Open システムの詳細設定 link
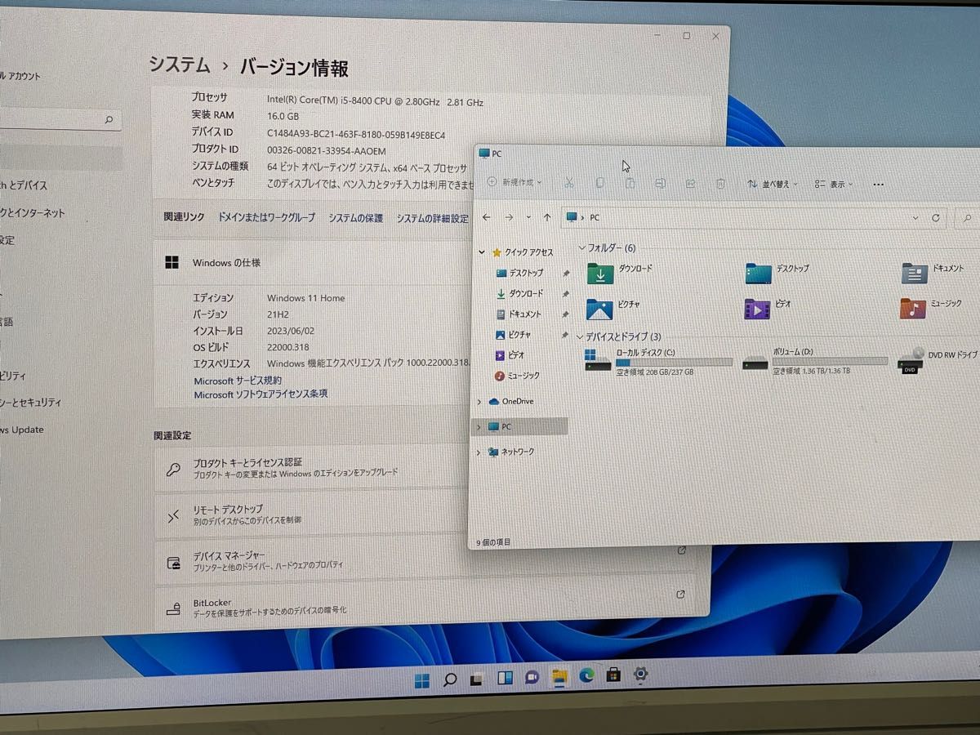The image size is (980, 735). pyautogui.click(x=433, y=219)
